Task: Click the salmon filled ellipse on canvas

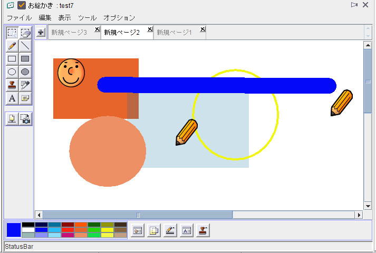Action: (108, 151)
